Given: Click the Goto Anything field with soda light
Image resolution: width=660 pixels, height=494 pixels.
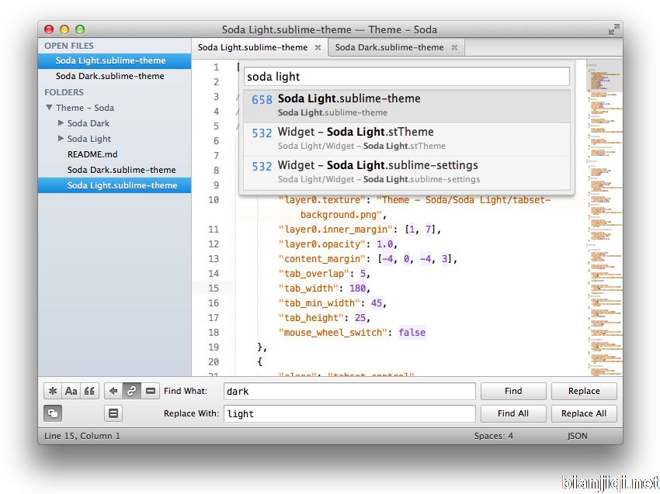Looking at the screenshot, I should [407, 77].
